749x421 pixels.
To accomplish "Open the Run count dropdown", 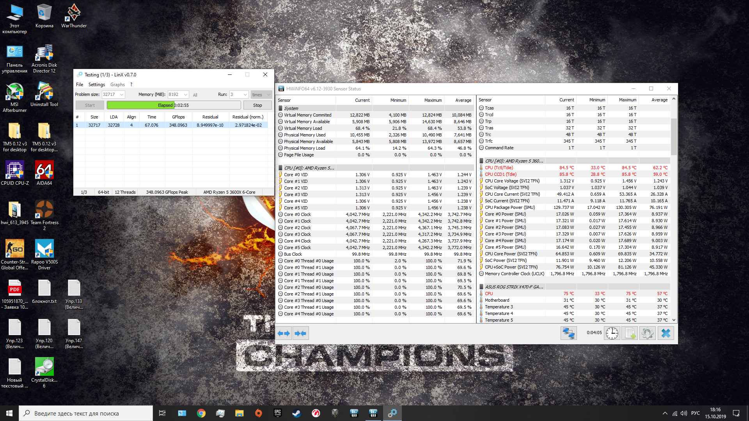I will tap(245, 95).
